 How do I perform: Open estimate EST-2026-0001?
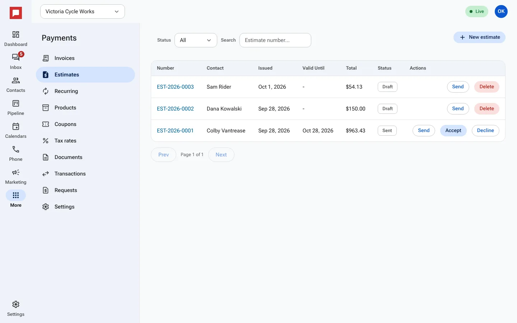click(x=175, y=131)
